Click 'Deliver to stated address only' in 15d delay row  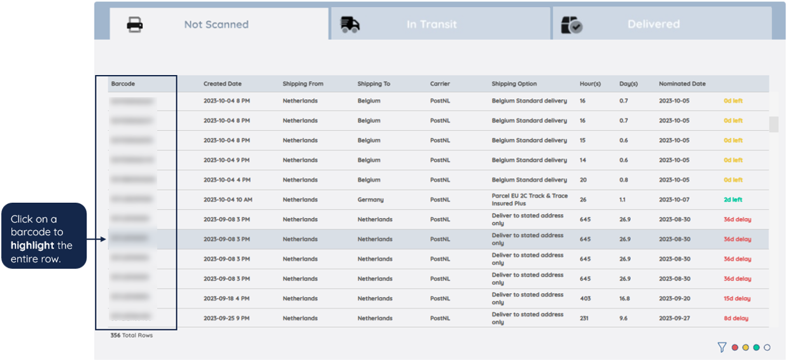[528, 299]
